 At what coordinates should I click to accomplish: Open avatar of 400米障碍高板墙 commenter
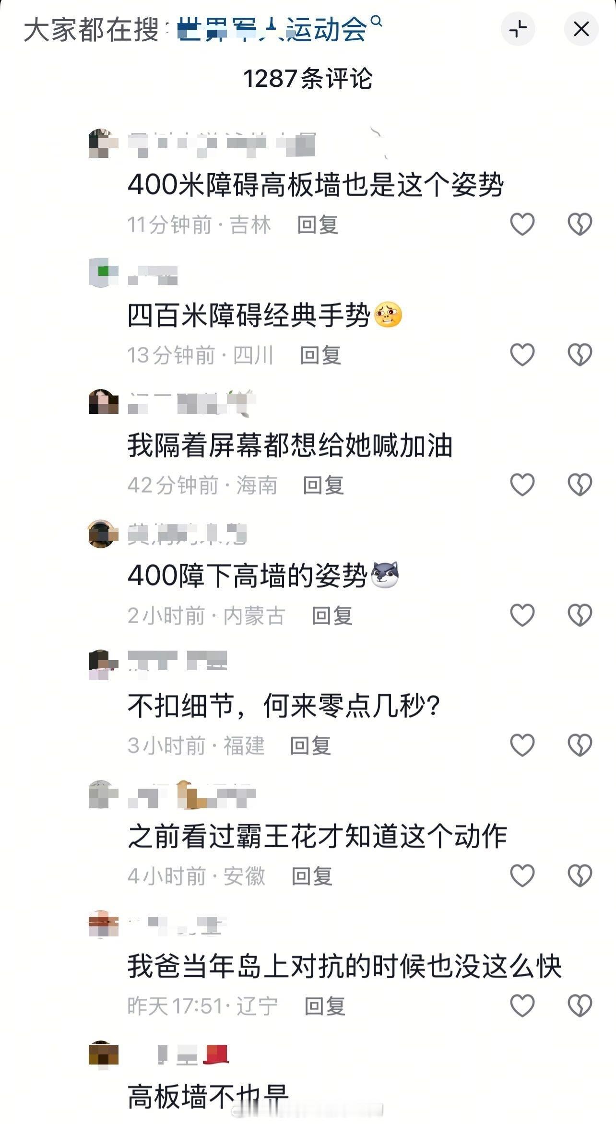(x=103, y=143)
